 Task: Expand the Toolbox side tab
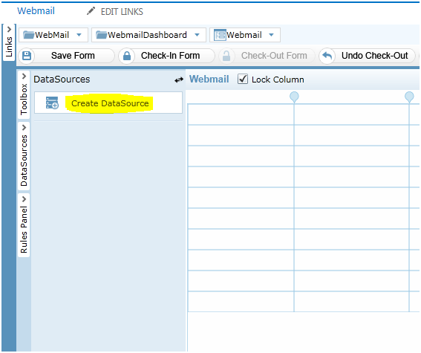tap(24, 94)
